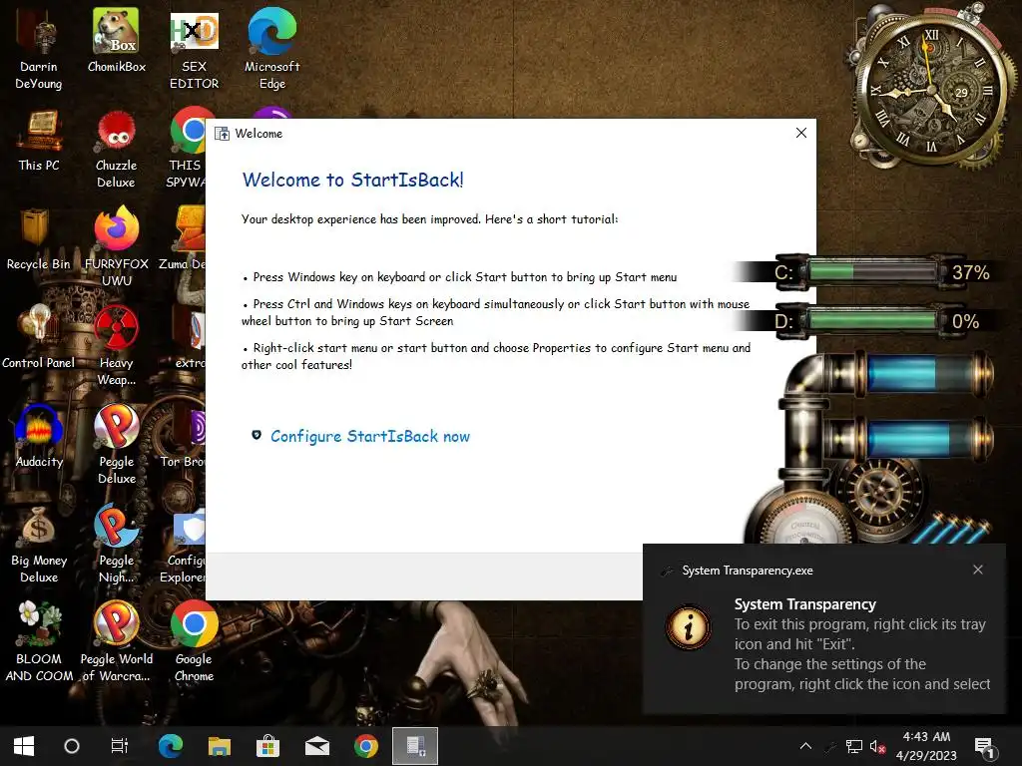
Task: Launch Tor Browser from the desktop
Action: click(184, 437)
